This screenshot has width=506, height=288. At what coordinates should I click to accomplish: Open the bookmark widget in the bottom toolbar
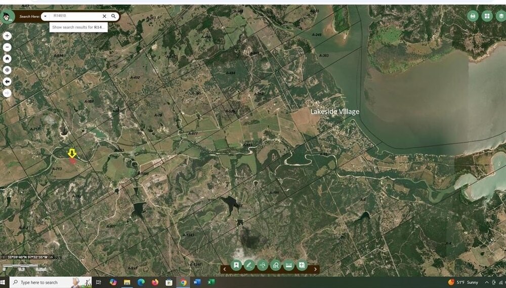click(236, 265)
